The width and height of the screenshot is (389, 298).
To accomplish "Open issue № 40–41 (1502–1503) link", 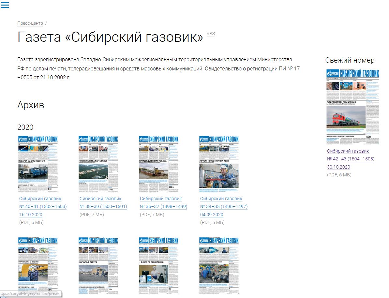I will [x=43, y=206].
